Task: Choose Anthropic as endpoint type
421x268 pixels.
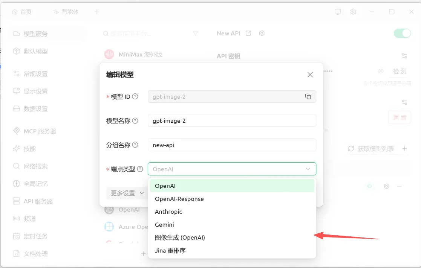Action: [232, 212]
